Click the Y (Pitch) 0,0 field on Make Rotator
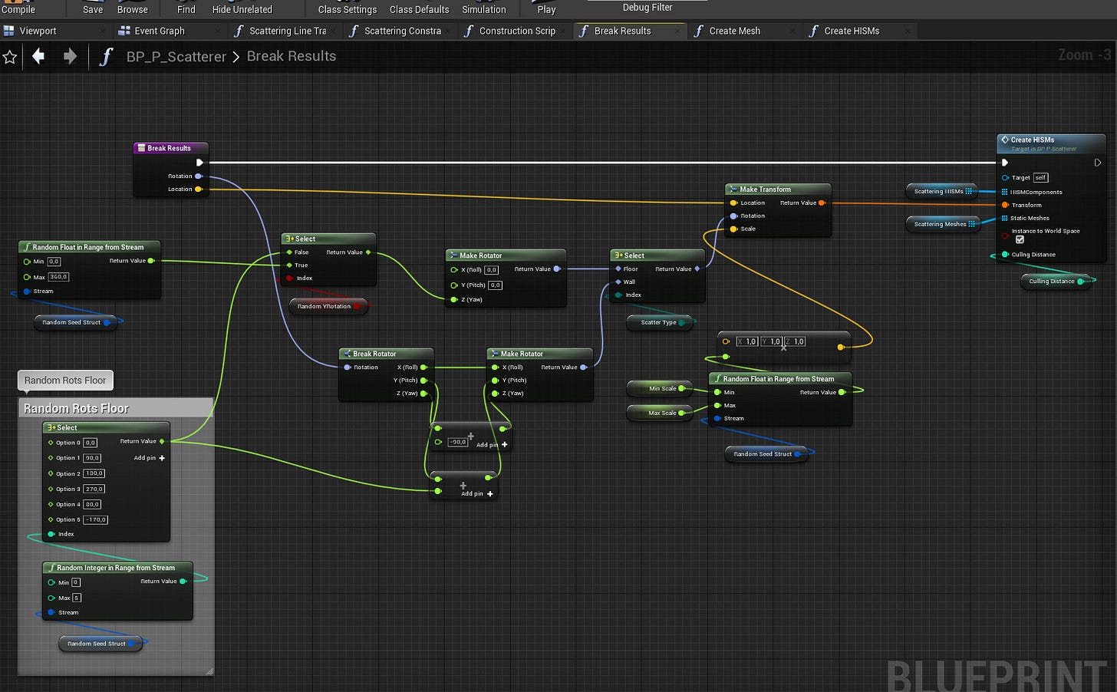Viewport: 1117px width, 692px height. [496, 285]
